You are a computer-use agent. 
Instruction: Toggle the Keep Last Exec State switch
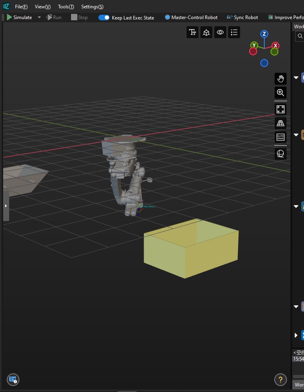(104, 17)
